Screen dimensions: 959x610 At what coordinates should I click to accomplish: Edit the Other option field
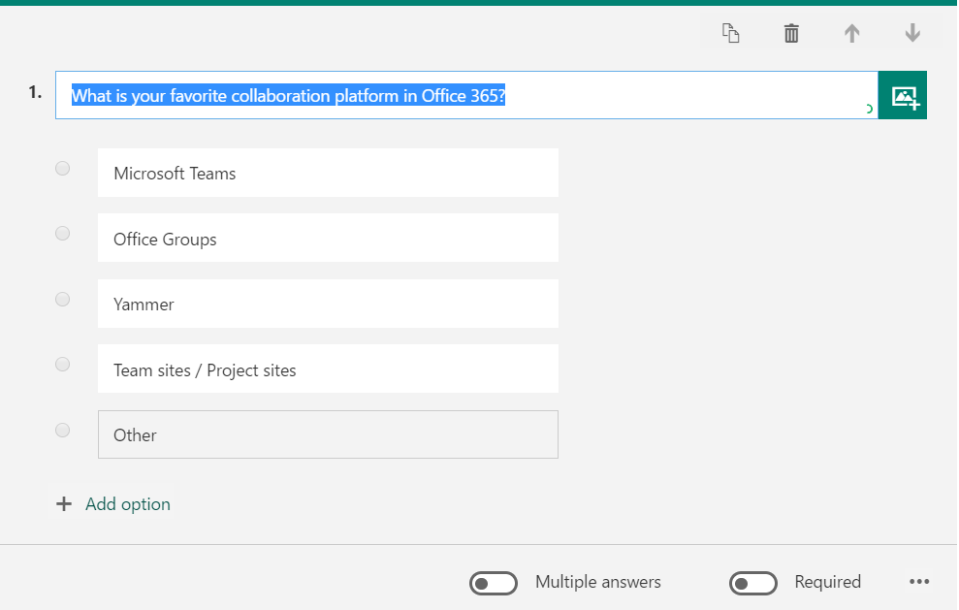point(328,434)
